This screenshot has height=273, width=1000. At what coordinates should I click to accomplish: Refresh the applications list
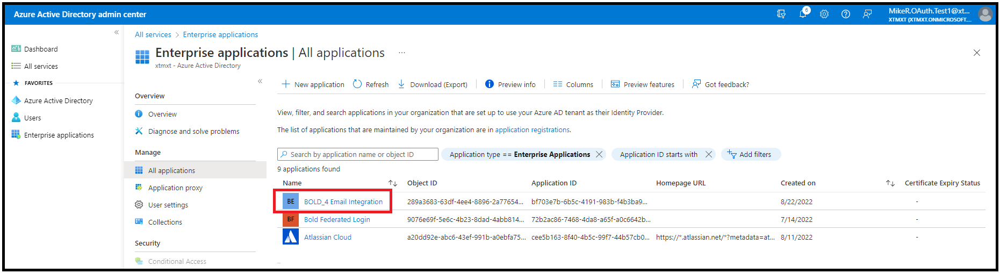371,84
